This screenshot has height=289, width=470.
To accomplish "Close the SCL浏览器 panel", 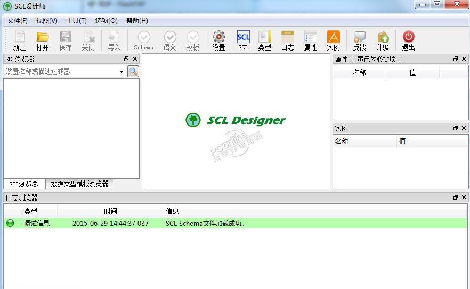I will click(x=135, y=59).
